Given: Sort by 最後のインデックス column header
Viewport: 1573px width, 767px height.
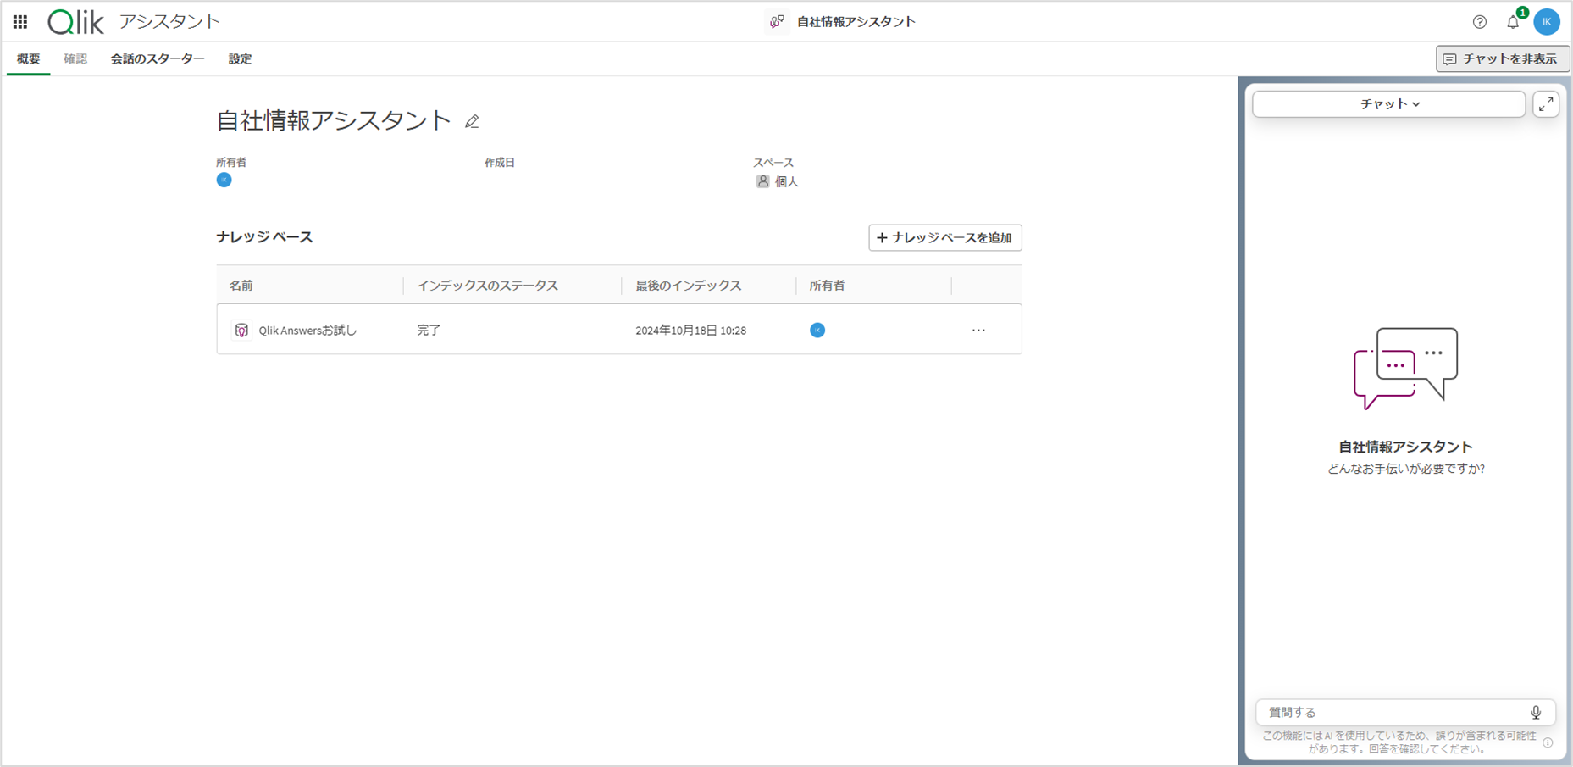Looking at the screenshot, I should tap(689, 286).
